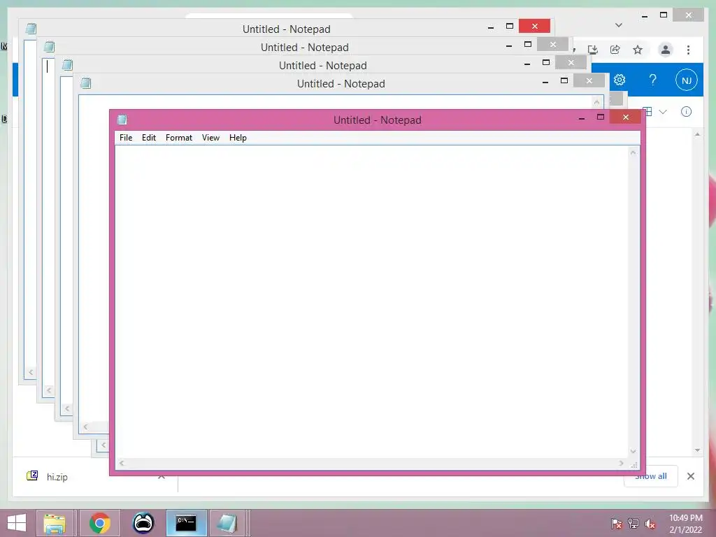The width and height of the screenshot is (716, 537).
Task: Open Format menu in front Notepad
Action: click(x=178, y=138)
